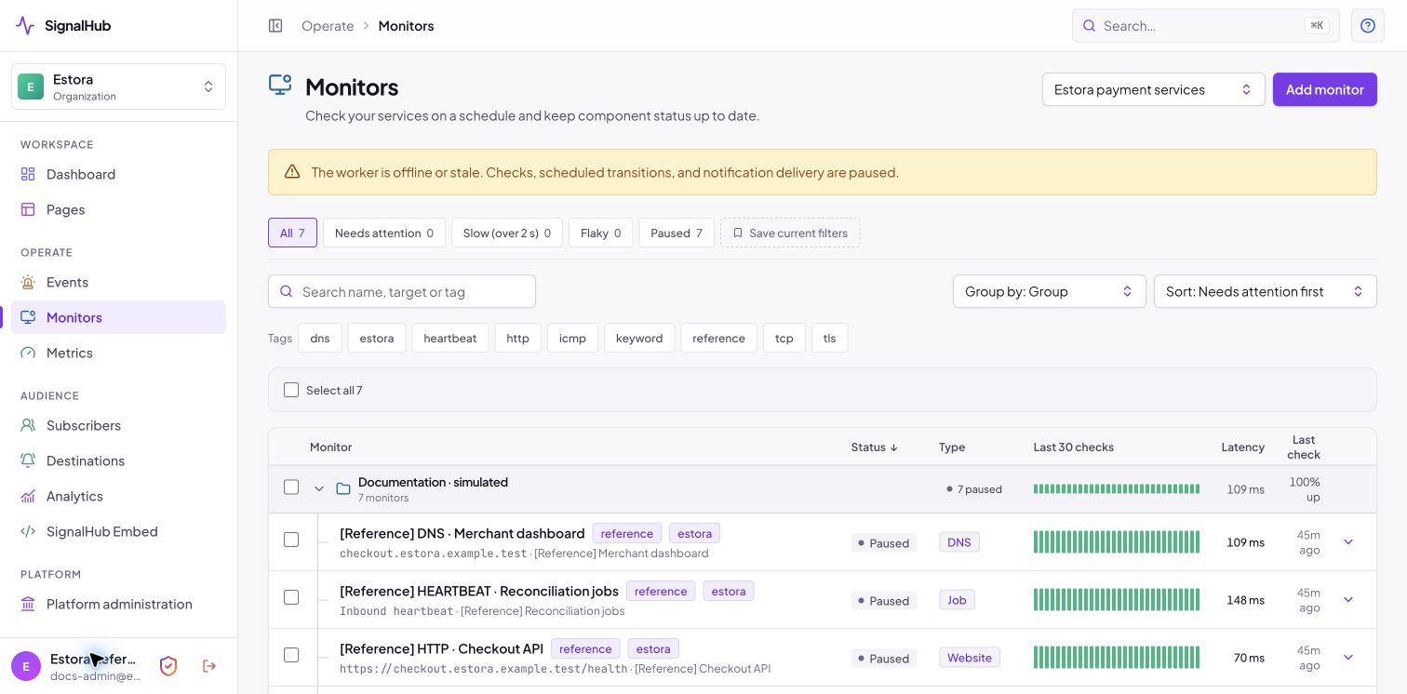Click the Subscribers people icon
Screen dimensions: 1407x694
28,426
